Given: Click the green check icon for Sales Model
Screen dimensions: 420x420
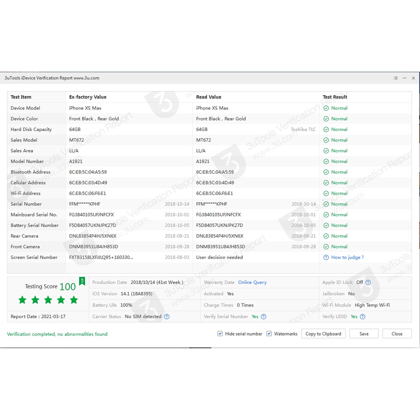Looking at the screenshot, I should coord(326,140).
